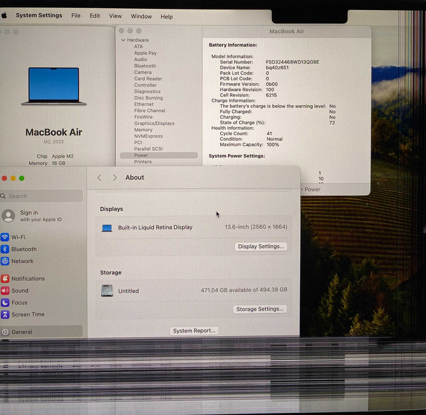Select Disc Burning in hardware list
The height and width of the screenshot is (415, 426).
click(148, 98)
